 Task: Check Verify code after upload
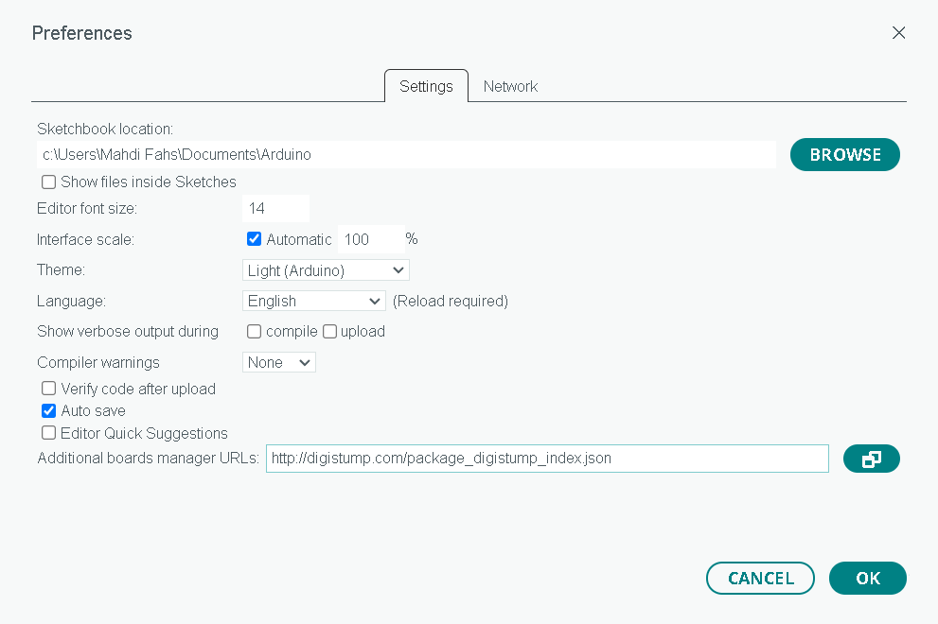coord(48,388)
